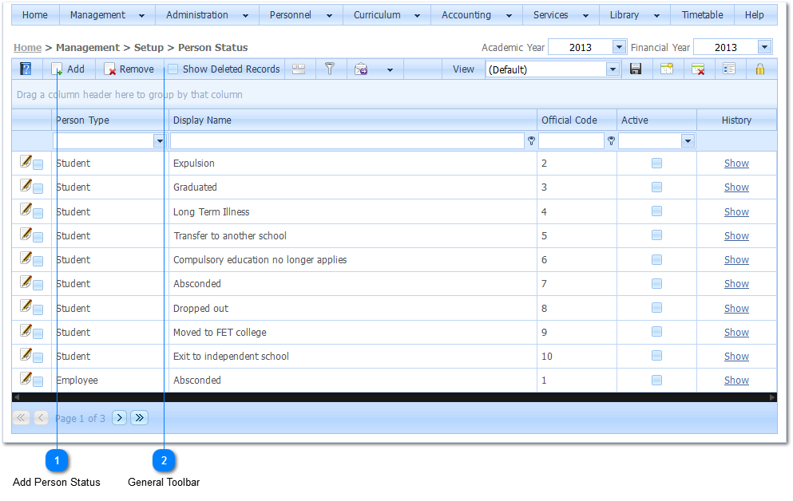793x501 pixels.
Task: Click the Official Code filter text field
Action: 571,141
